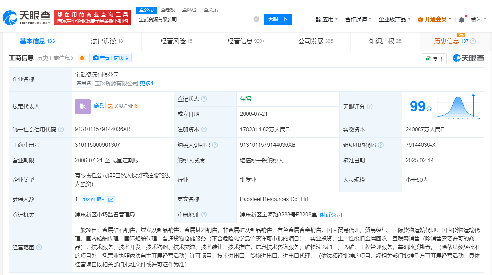Open the 知识产权 tab
The width and height of the screenshot is (492, 275).
point(385,41)
